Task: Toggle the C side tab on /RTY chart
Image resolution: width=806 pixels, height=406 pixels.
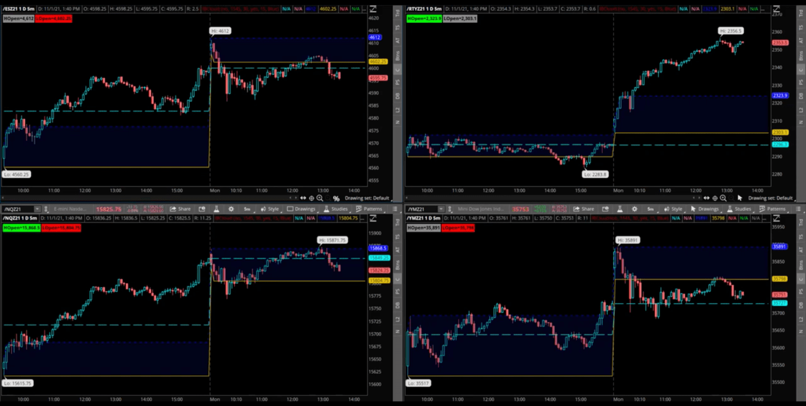Action: pos(801,69)
